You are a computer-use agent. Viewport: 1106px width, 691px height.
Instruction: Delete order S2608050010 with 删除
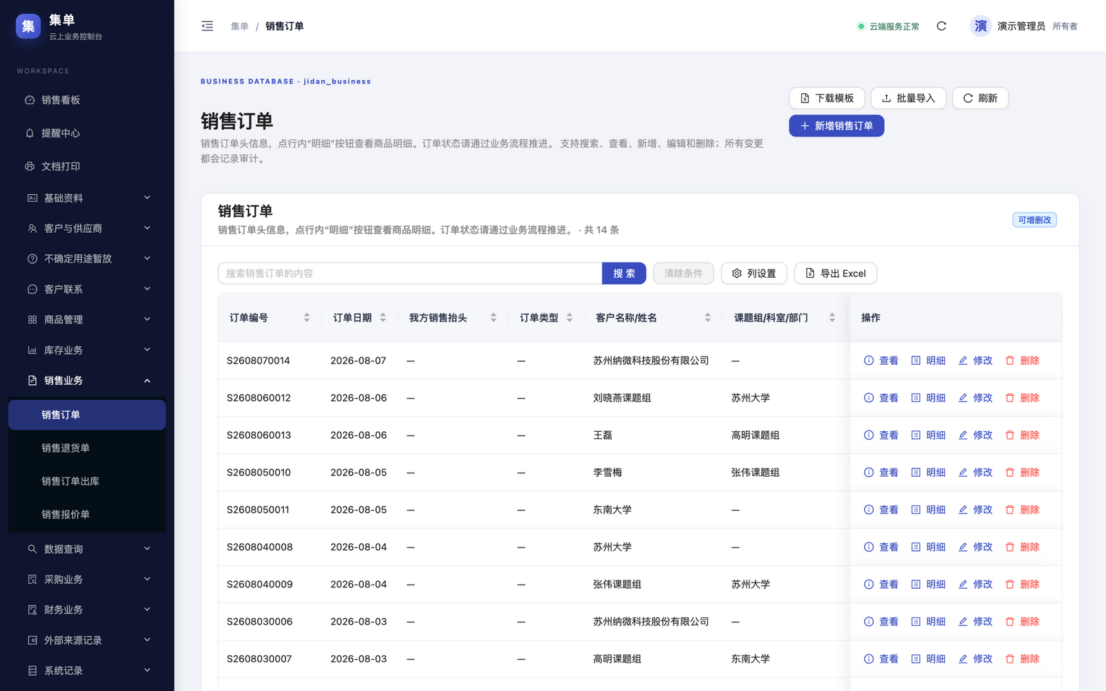pos(1022,473)
